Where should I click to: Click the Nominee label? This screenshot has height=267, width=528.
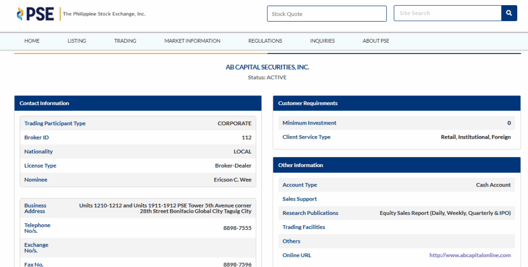coord(36,180)
